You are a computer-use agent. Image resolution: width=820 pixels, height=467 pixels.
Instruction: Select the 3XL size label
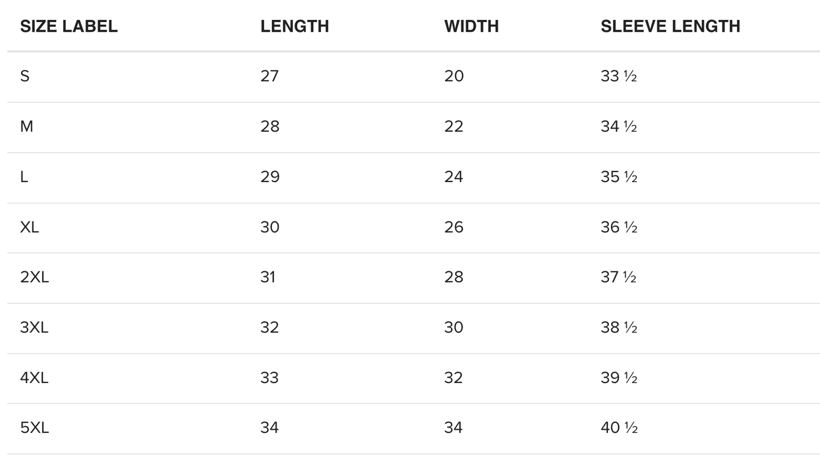[34, 327]
